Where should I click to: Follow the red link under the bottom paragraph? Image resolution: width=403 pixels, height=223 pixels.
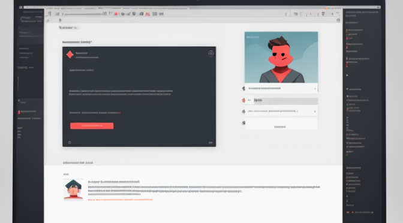[120, 200]
